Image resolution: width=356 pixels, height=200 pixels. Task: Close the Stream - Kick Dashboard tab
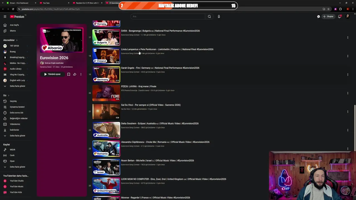tap(36, 3)
